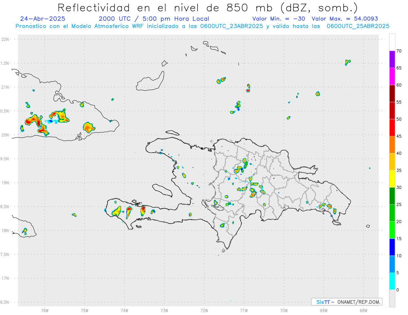The height and width of the screenshot is (315, 408).
Task: Click the cyan 0-5 dBZ colorbar segment
Action: coord(392,281)
